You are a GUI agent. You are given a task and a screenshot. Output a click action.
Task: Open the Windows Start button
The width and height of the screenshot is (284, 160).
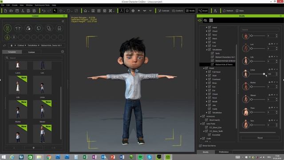[x=4, y=157]
